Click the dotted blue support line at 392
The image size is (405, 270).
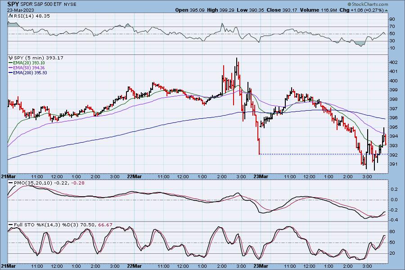point(324,154)
